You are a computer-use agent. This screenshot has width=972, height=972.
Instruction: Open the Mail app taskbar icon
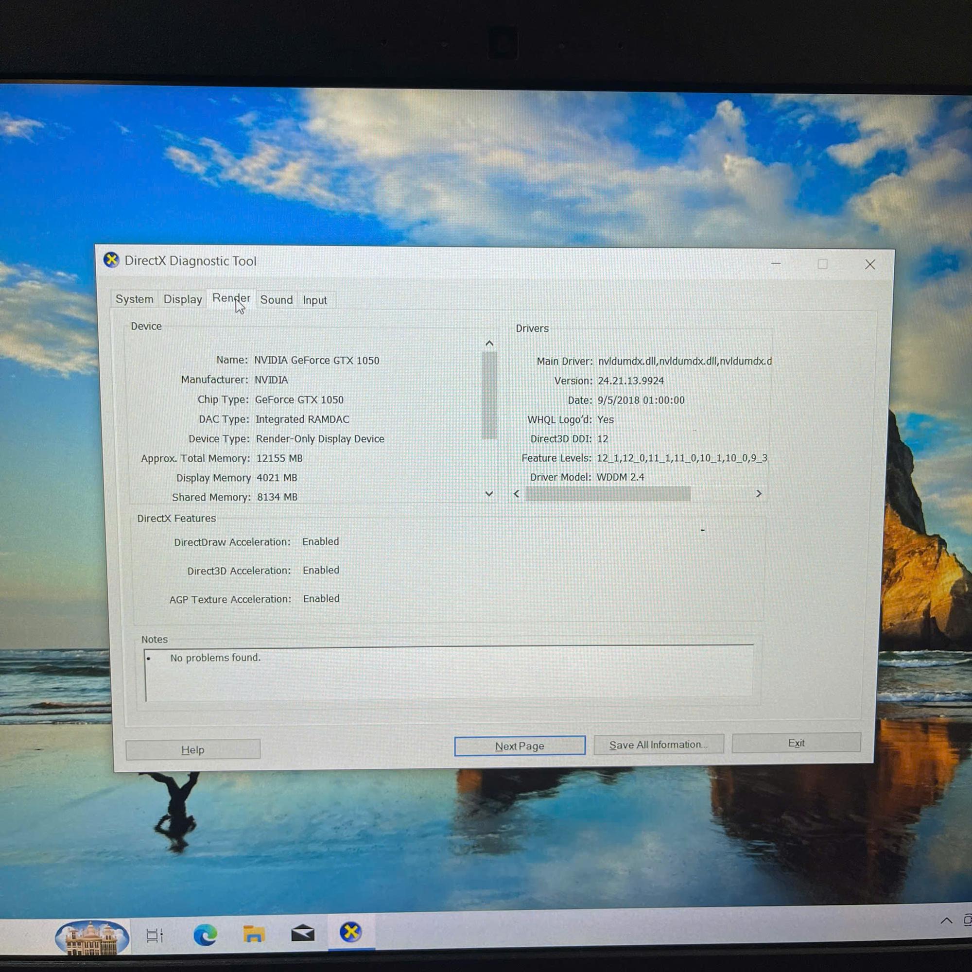coord(302,933)
